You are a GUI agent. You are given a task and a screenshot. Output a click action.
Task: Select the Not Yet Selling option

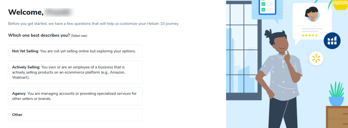(x=75, y=51)
